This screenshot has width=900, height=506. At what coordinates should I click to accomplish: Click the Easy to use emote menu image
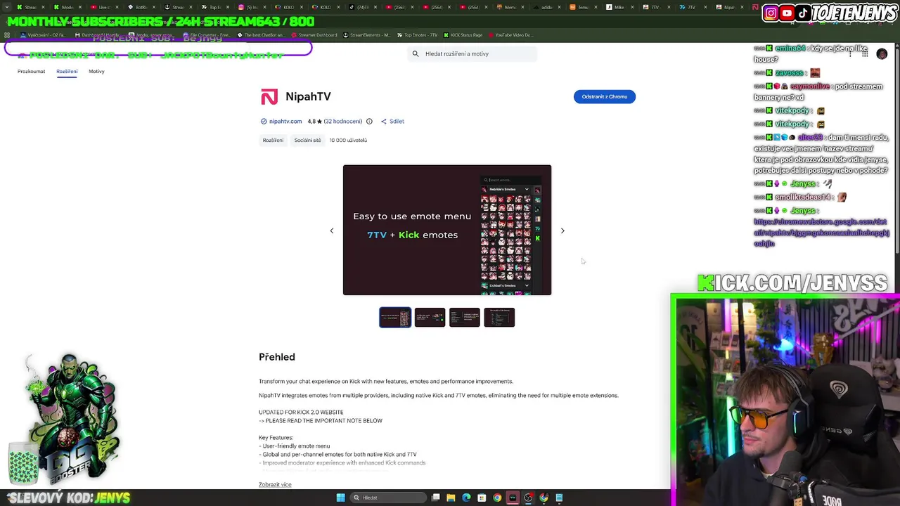[x=447, y=231]
